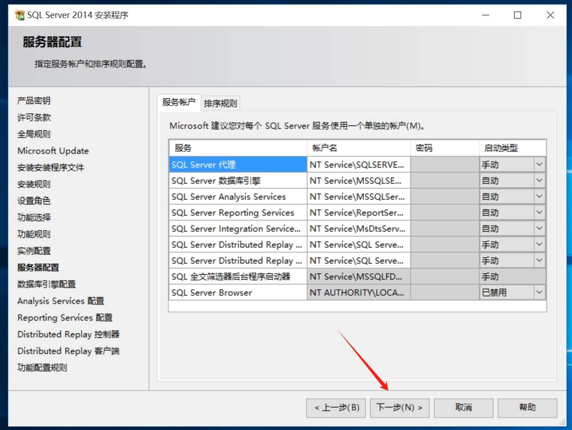
Task: Select 数据库引擎配置 step in sidebar
Action: pyautogui.click(x=46, y=284)
